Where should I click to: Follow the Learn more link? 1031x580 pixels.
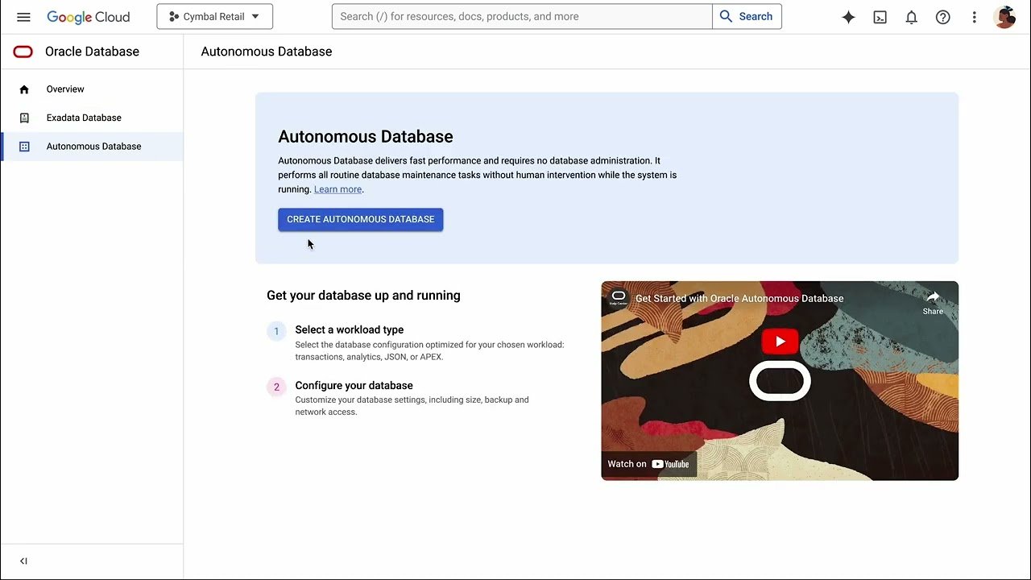[337, 189]
